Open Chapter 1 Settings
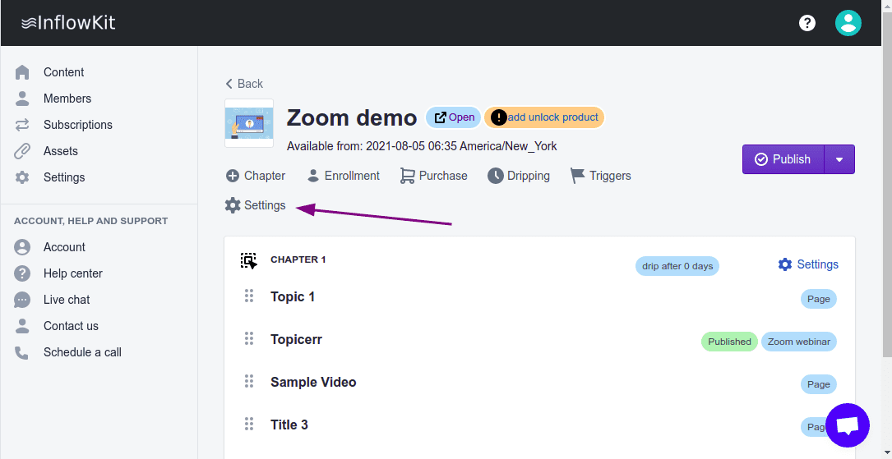892x459 pixels. [x=808, y=264]
